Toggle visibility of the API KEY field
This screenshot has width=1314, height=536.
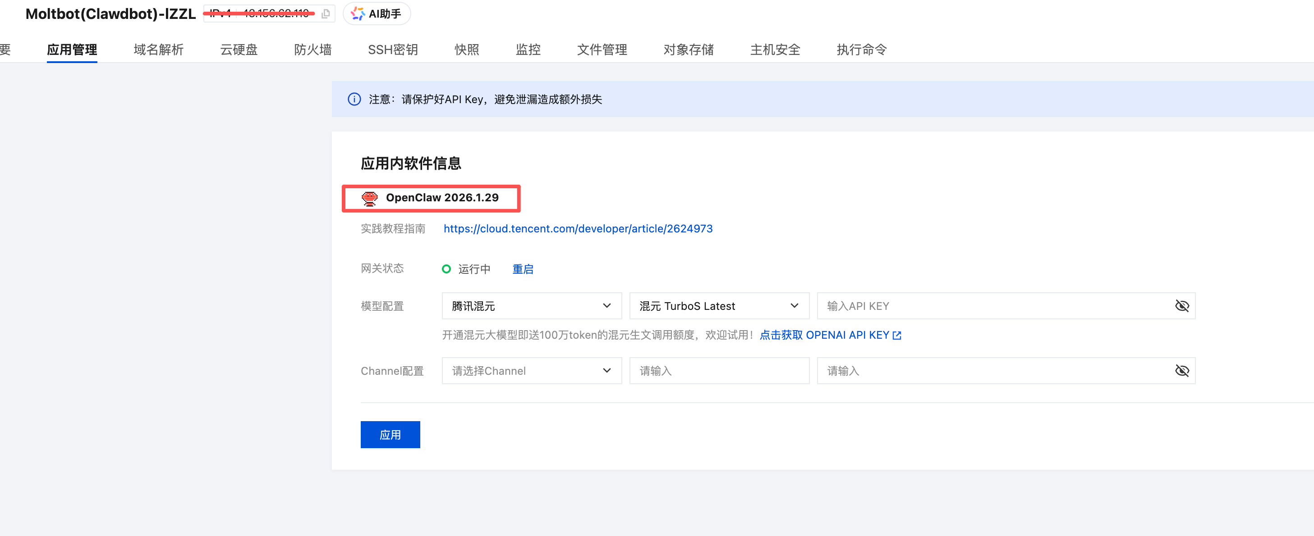pyautogui.click(x=1182, y=306)
